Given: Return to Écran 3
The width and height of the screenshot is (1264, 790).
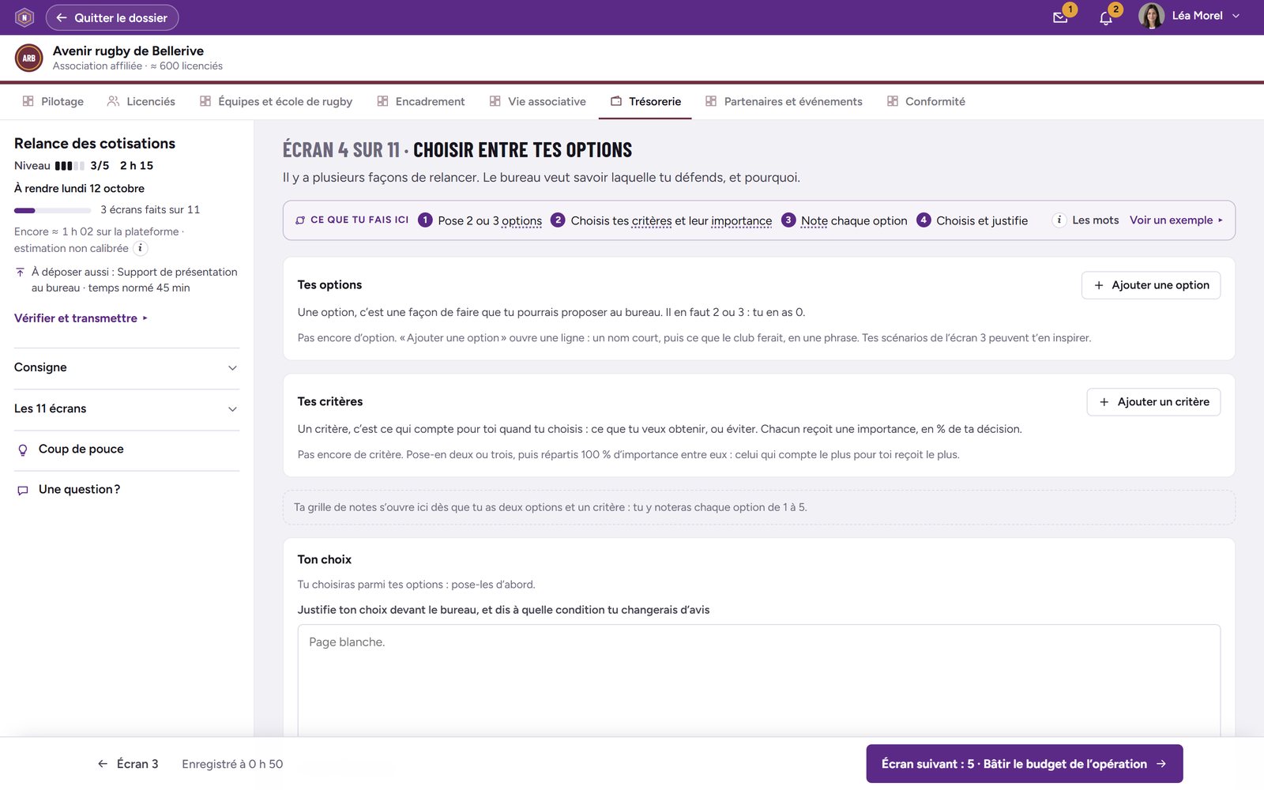Looking at the screenshot, I should tap(128, 764).
